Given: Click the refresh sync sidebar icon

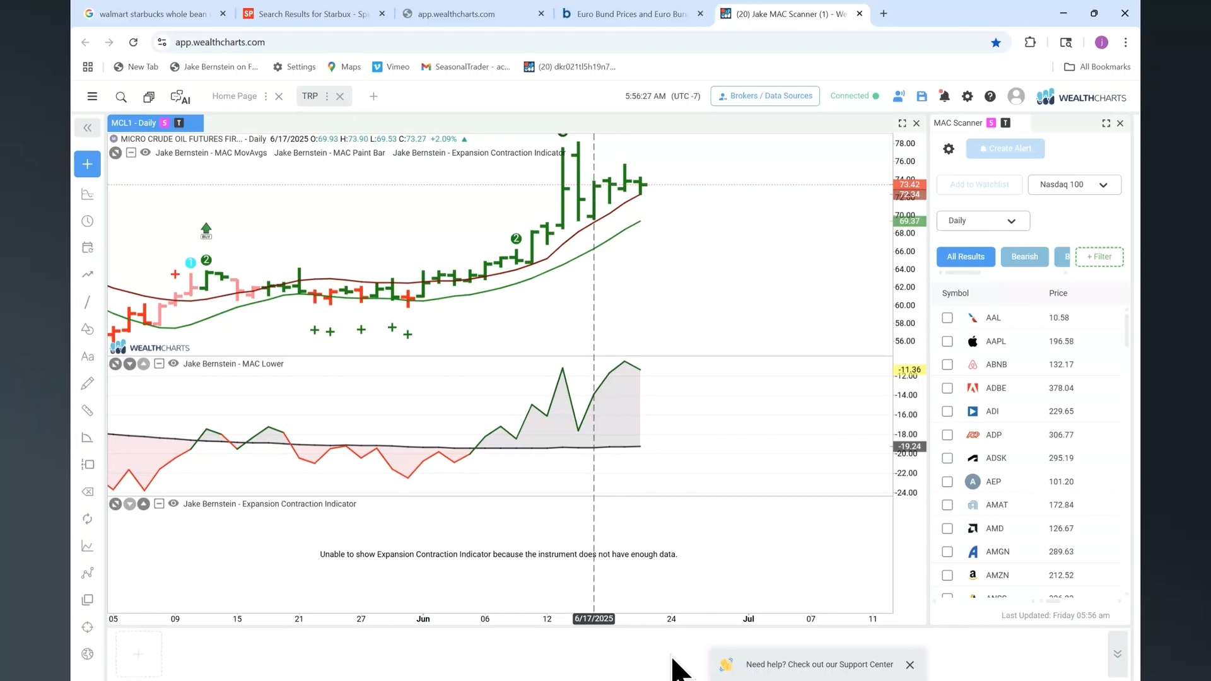Looking at the screenshot, I should 88,519.
